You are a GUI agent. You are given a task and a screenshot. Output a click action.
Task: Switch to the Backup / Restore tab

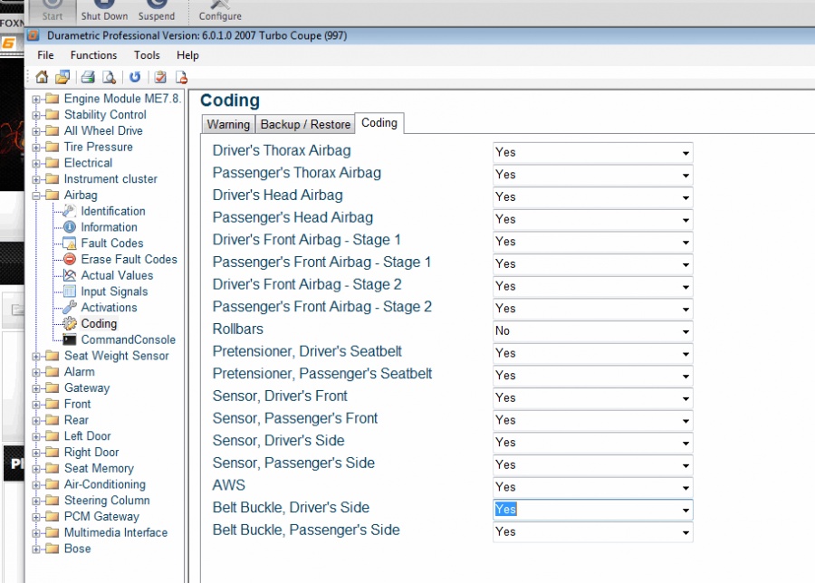tap(305, 124)
